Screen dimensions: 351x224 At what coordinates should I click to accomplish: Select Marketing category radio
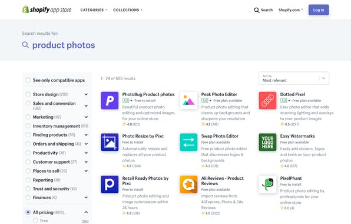pyautogui.click(x=28, y=117)
